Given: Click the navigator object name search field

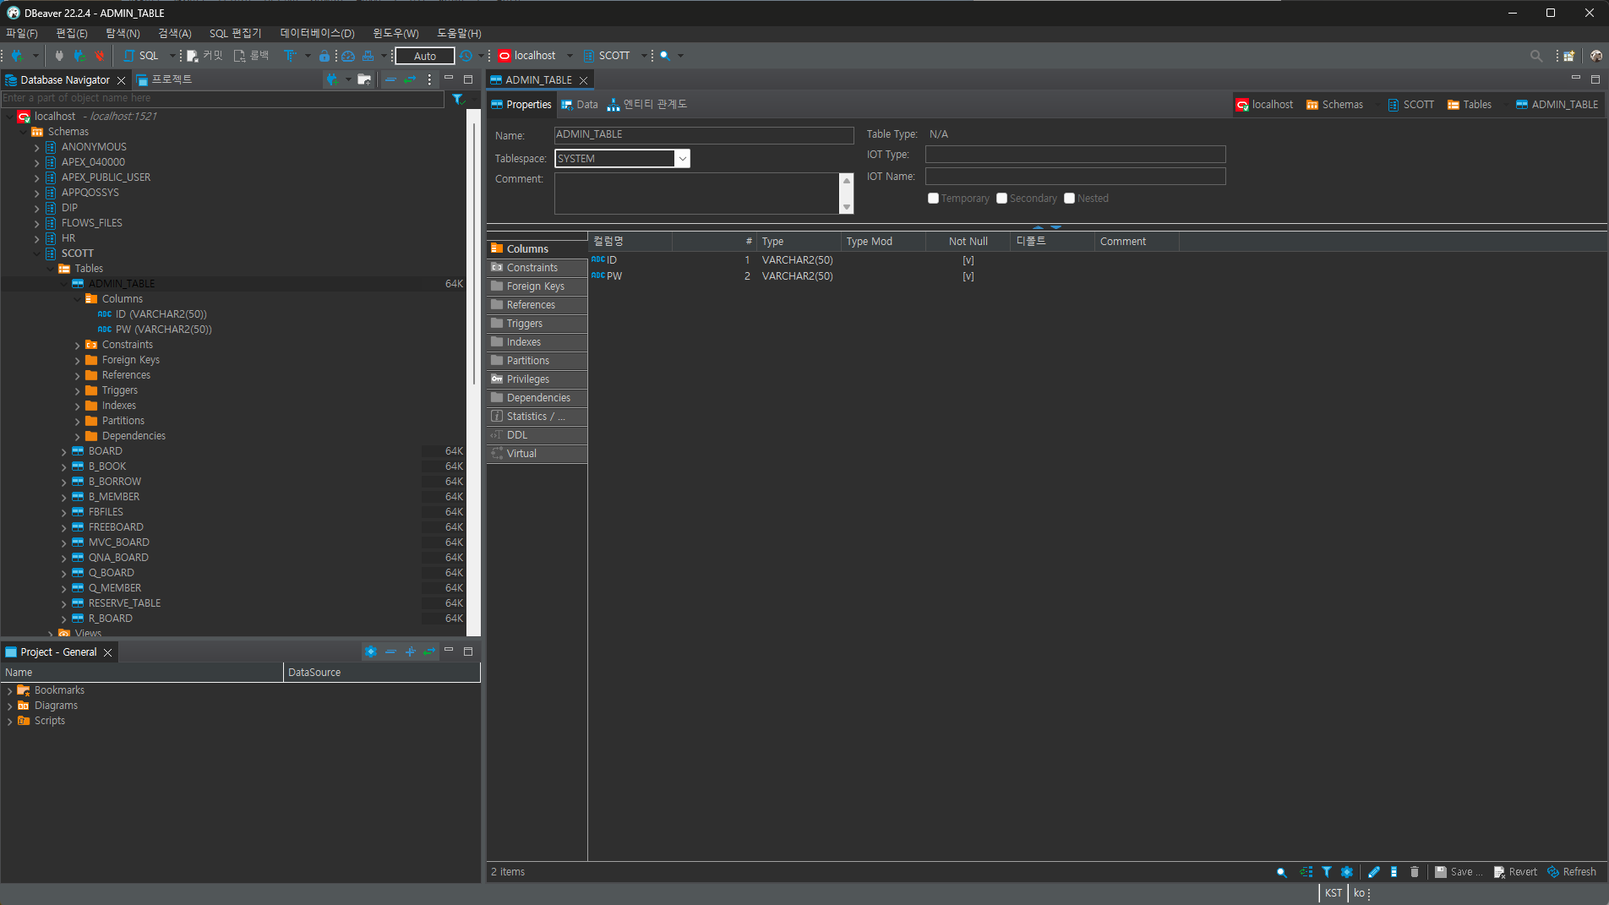Looking at the screenshot, I should click(x=222, y=98).
